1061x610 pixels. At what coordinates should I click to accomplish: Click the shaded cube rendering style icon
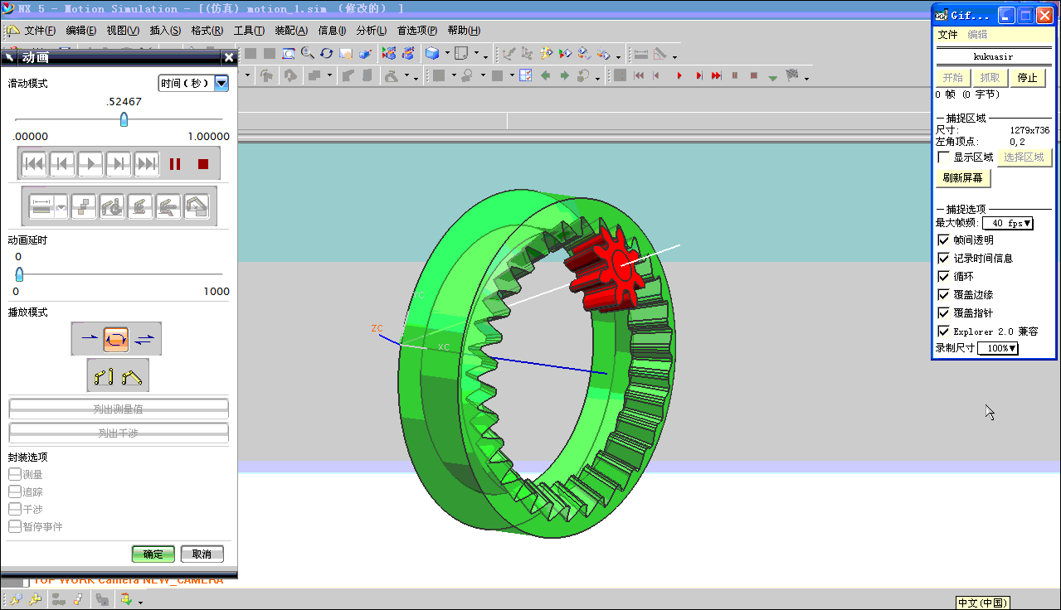pos(432,54)
